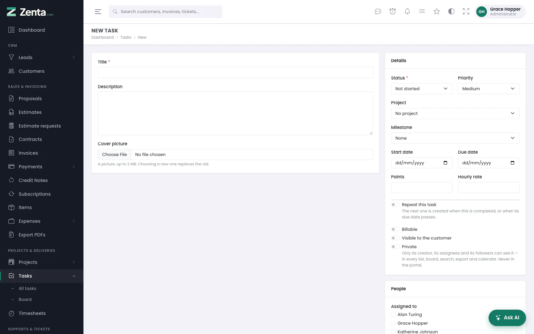Viewport: 534px width, 334px height.
Task: Open the Ask AI assistant button
Action: pos(507,318)
